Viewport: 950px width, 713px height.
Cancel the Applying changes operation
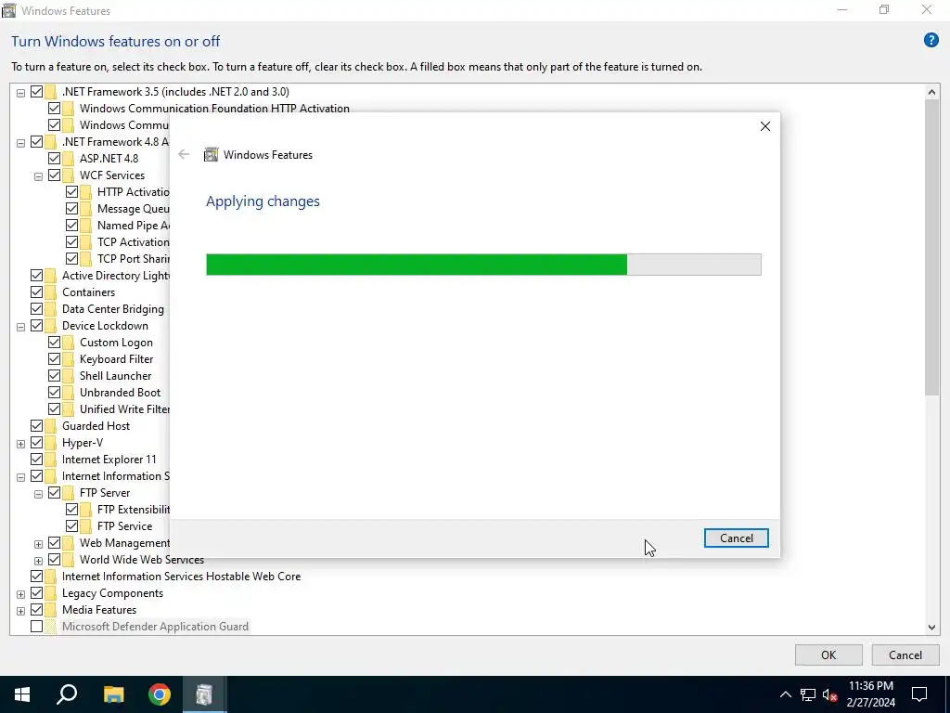click(x=736, y=538)
